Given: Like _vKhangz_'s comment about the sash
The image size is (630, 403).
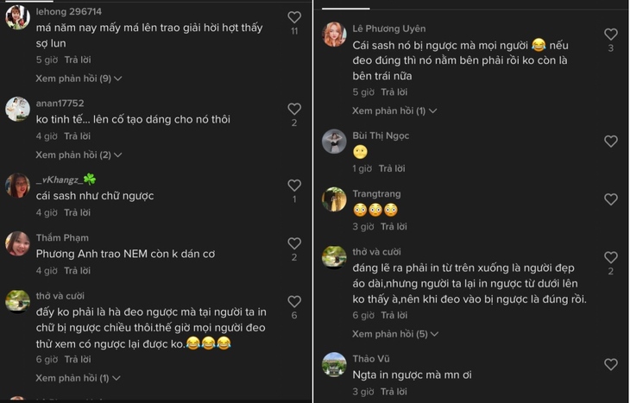Looking at the screenshot, I should pos(294,185).
